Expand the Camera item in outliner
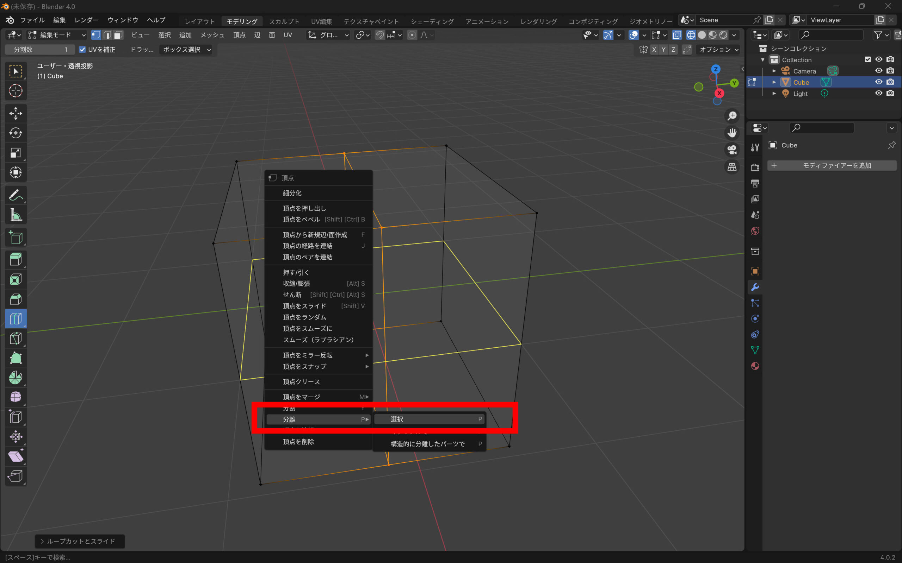902x563 pixels. pos(774,71)
